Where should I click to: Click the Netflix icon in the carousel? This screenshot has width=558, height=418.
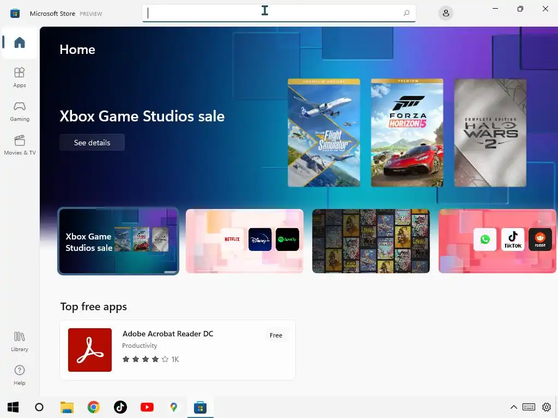point(232,239)
